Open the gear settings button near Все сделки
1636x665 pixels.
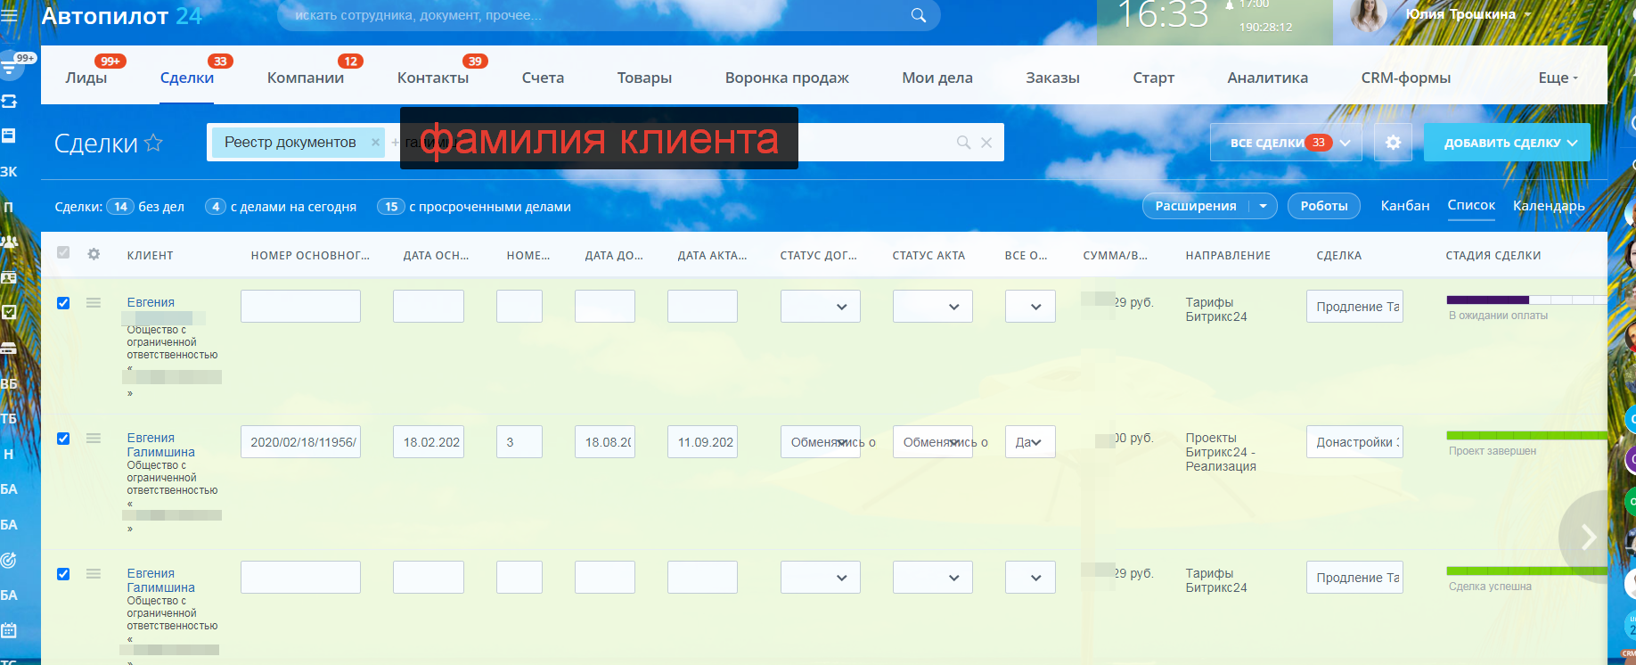(1393, 143)
